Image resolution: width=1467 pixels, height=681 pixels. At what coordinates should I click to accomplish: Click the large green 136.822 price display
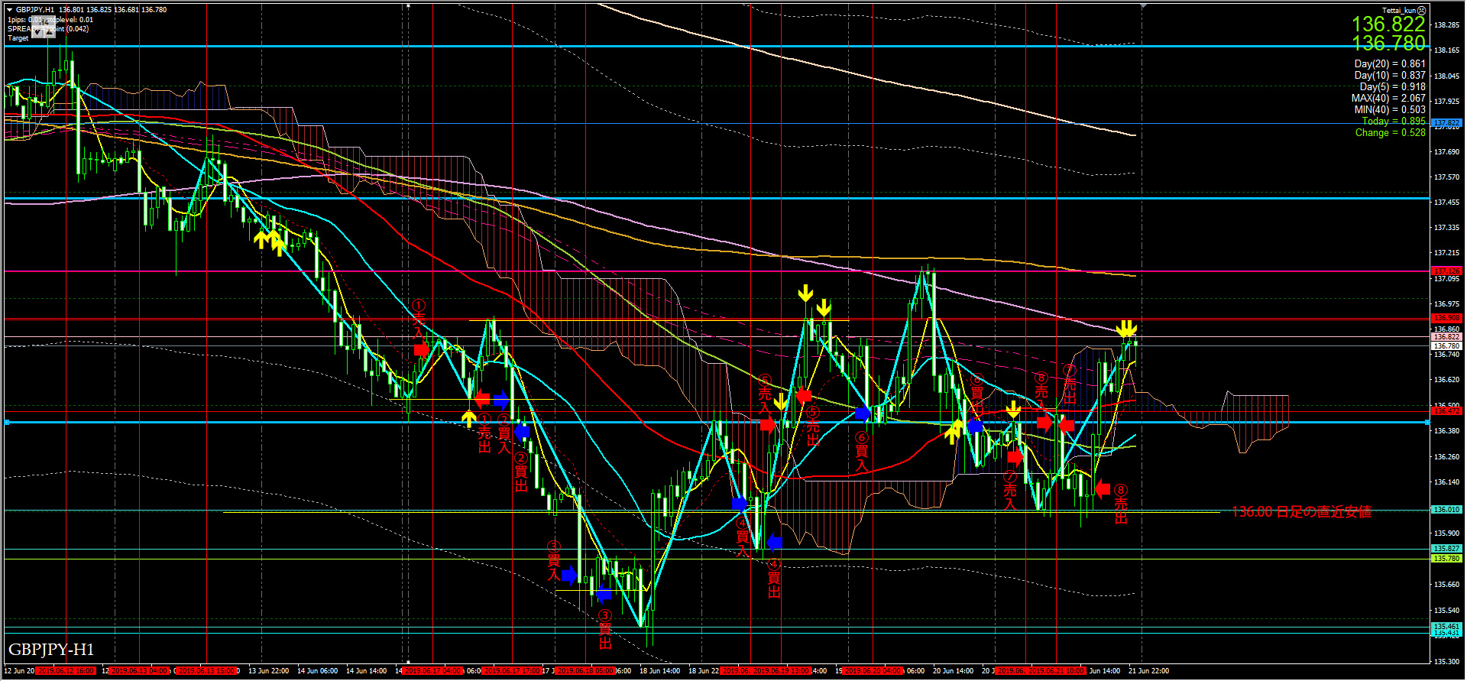click(1389, 24)
